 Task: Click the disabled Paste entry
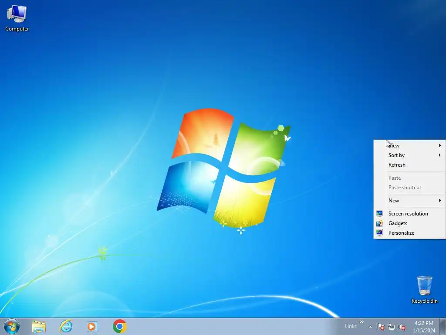pos(409,178)
